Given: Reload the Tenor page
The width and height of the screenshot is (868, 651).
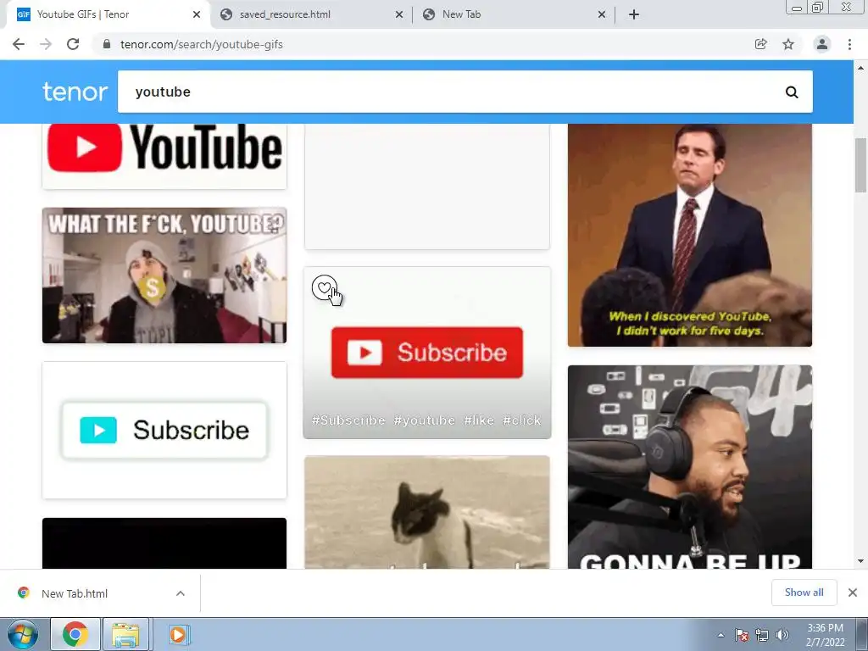Looking at the screenshot, I should click(73, 44).
